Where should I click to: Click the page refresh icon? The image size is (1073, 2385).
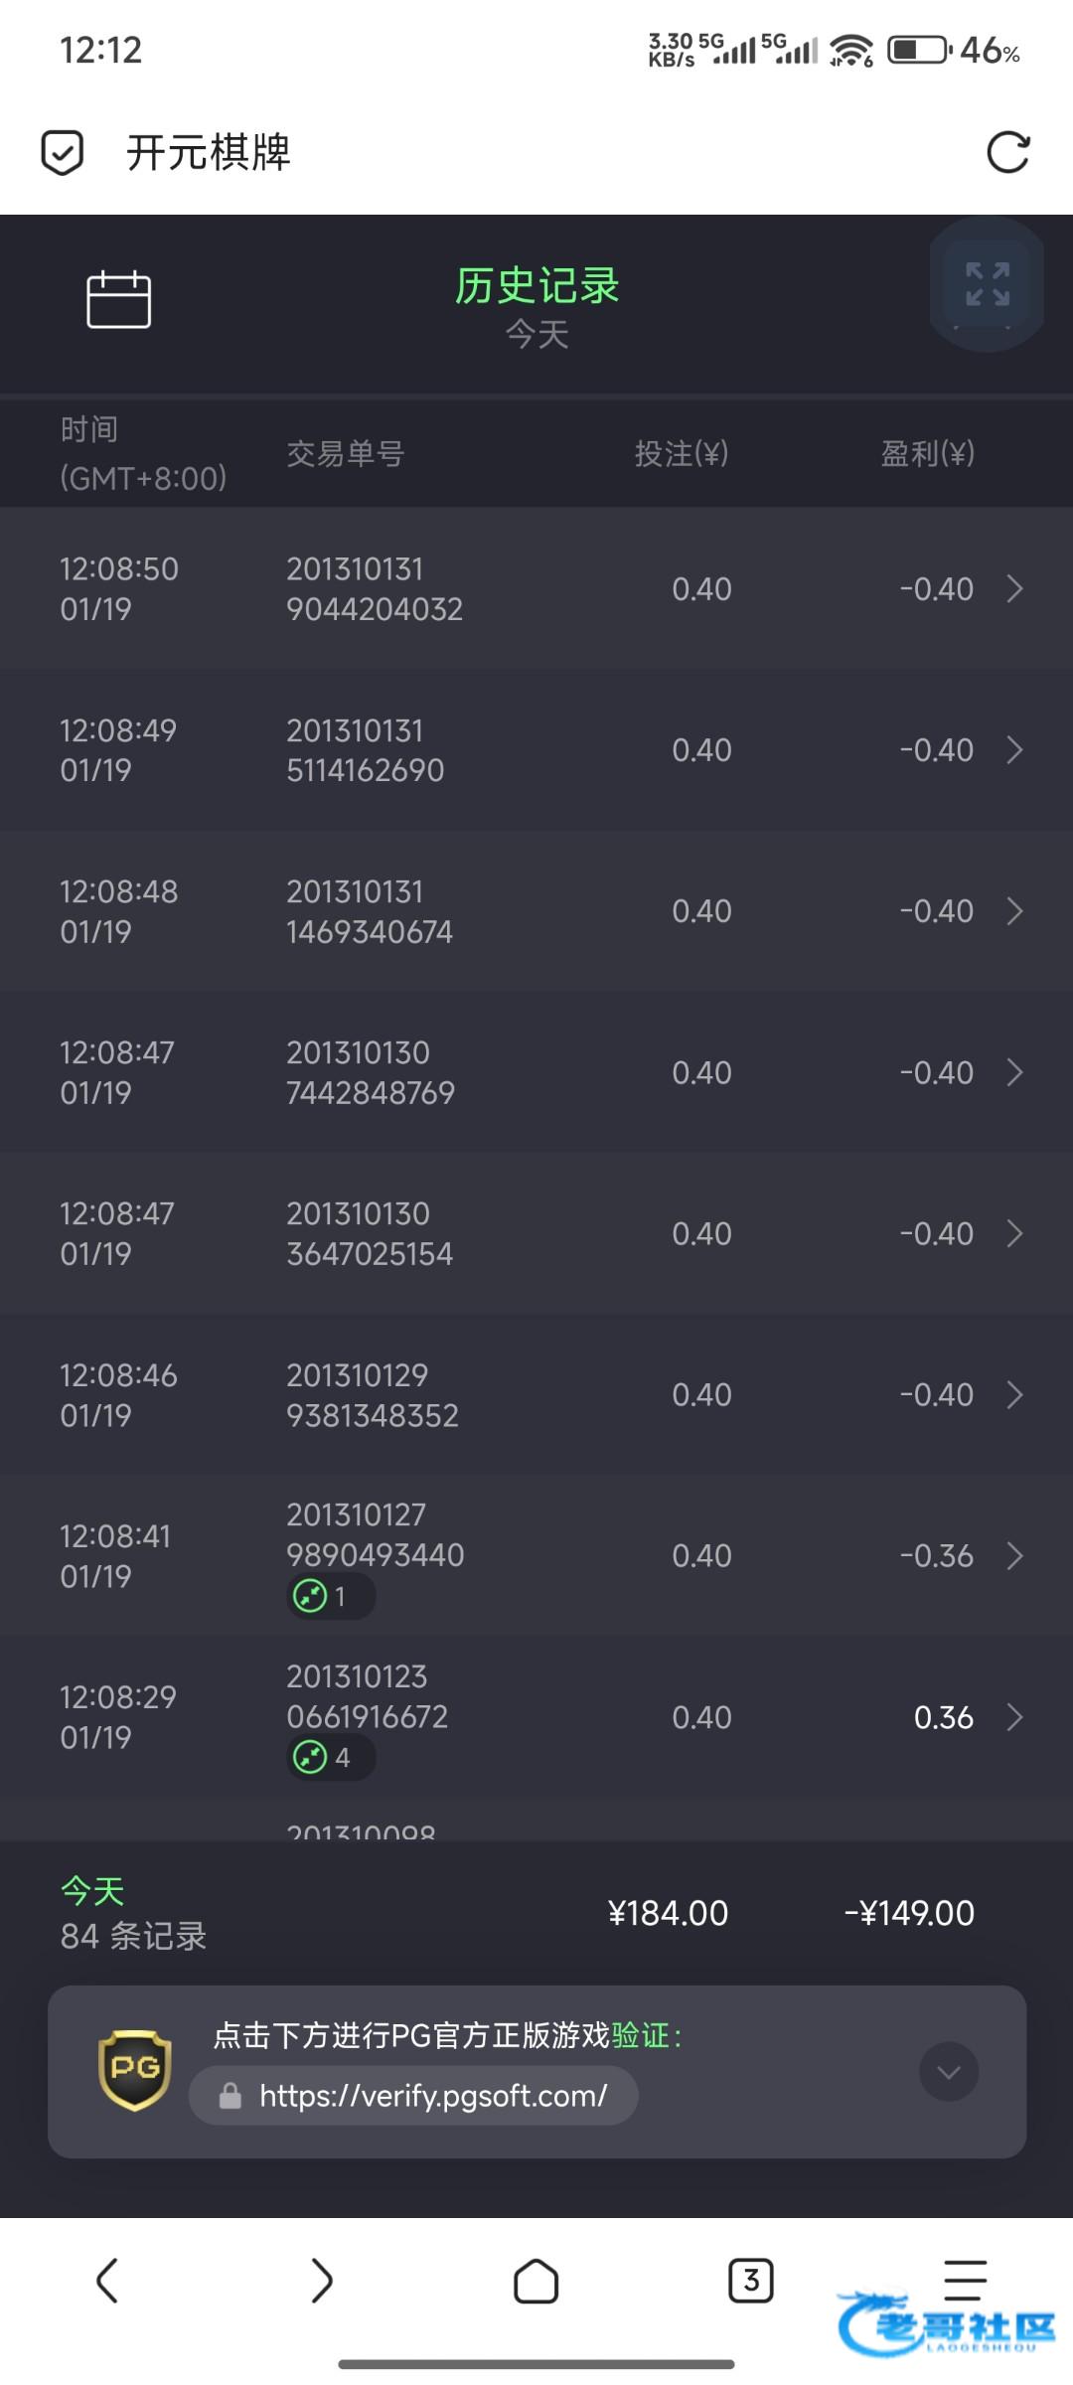pos(1007,153)
